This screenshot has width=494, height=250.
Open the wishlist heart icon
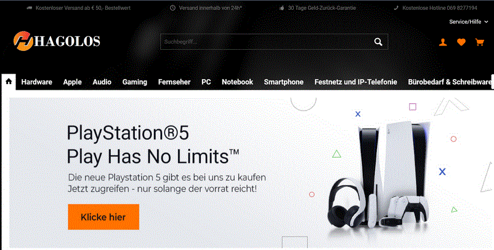tap(461, 42)
